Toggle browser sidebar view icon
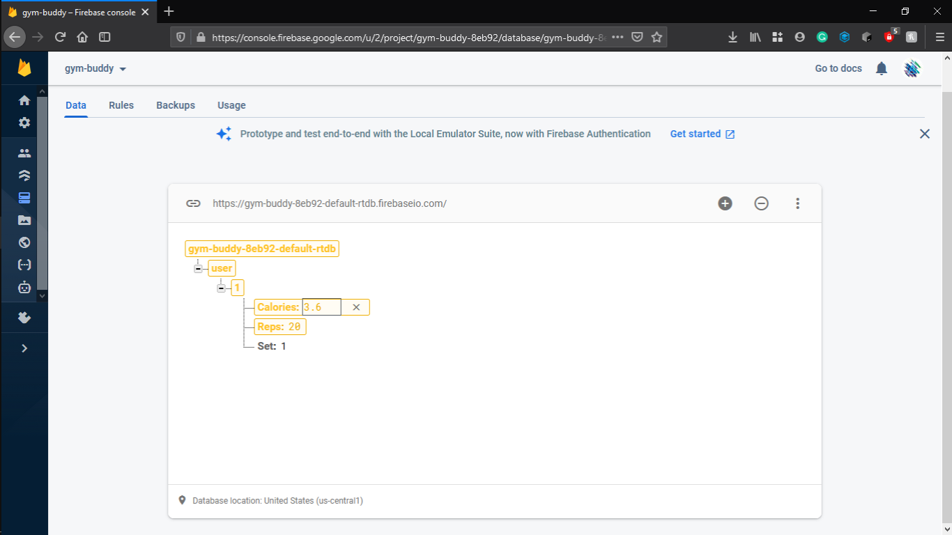Image resolution: width=952 pixels, height=535 pixels. [x=105, y=37]
